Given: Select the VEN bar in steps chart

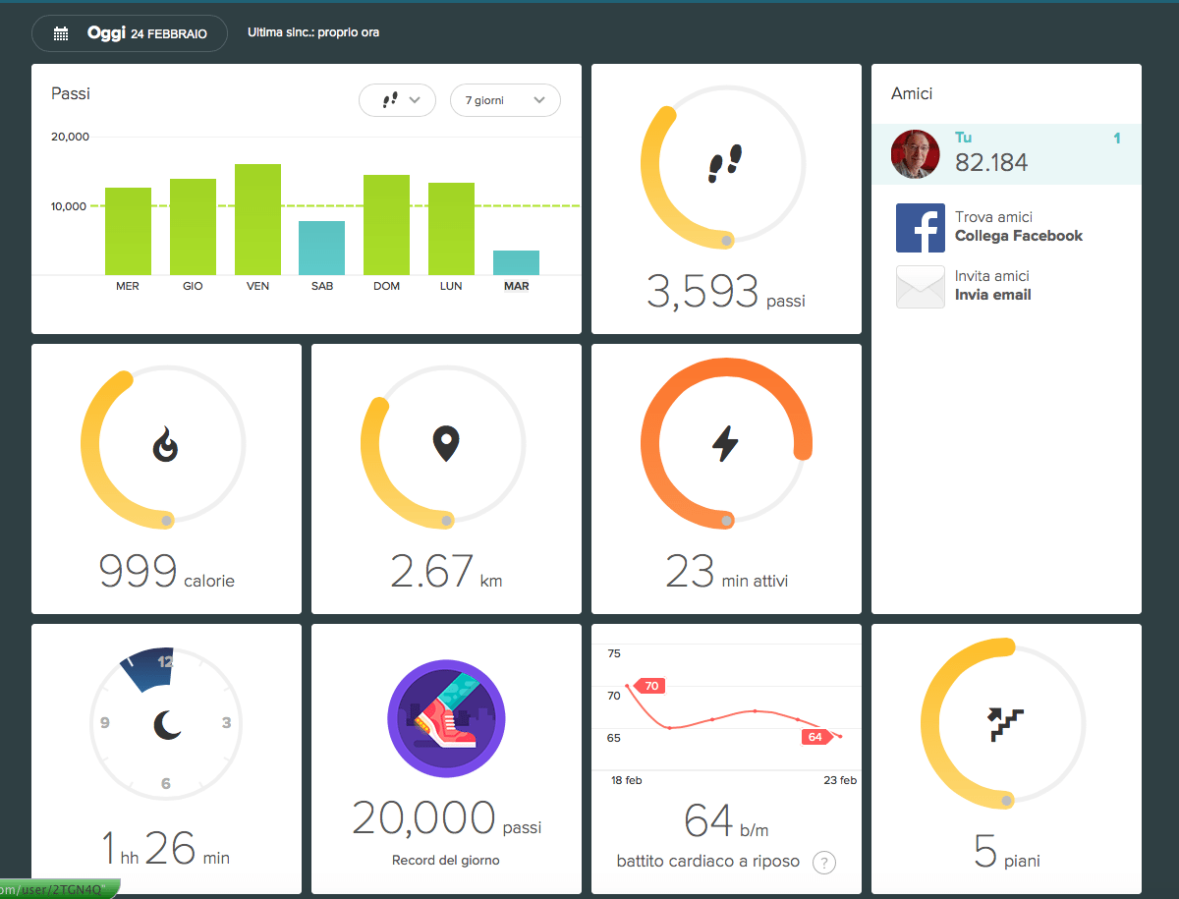Looking at the screenshot, I should pyautogui.click(x=257, y=219).
